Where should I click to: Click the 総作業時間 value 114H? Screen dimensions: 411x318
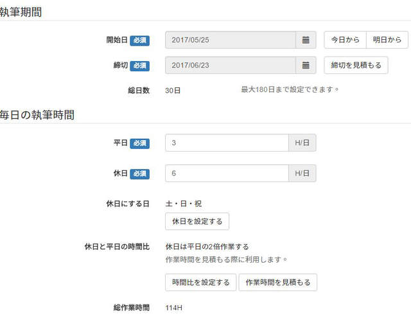[174, 308]
